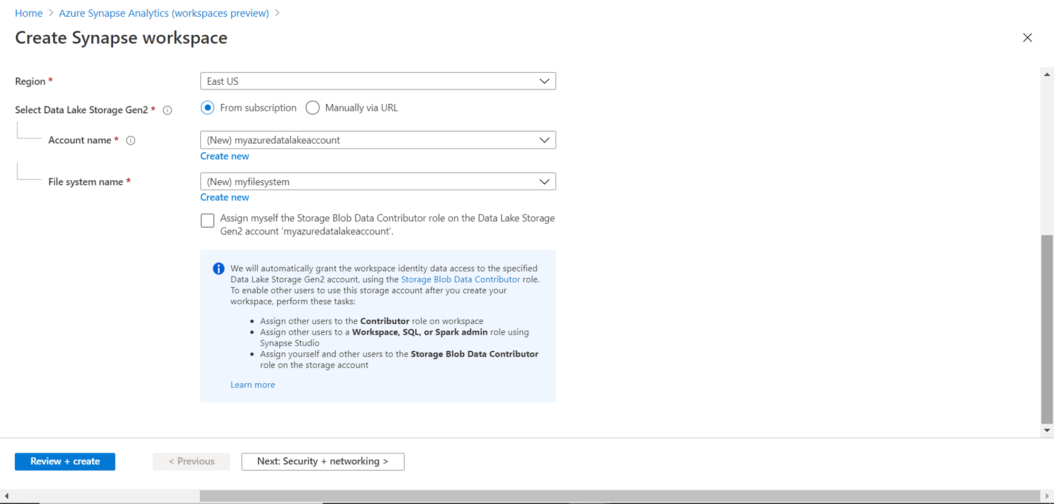
Task: Click the info icon beside Account name
Action: [131, 140]
